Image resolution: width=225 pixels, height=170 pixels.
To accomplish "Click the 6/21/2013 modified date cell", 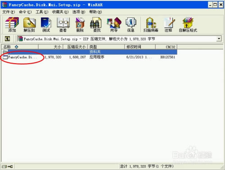I will [139, 57].
